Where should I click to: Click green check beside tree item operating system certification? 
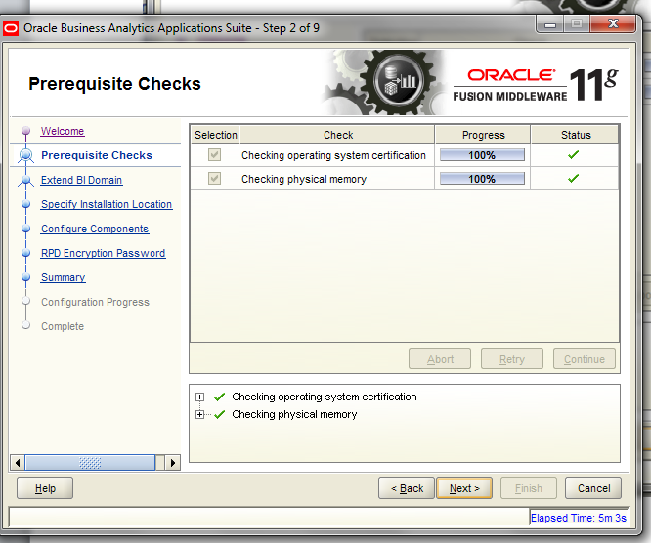click(220, 397)
